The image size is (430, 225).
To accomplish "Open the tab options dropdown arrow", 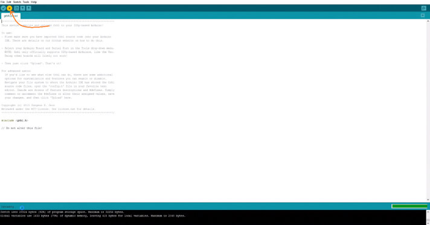I will click(x=423, y=15).
